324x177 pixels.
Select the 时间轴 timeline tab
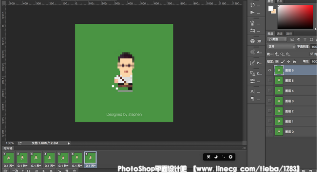coord(8,148)
